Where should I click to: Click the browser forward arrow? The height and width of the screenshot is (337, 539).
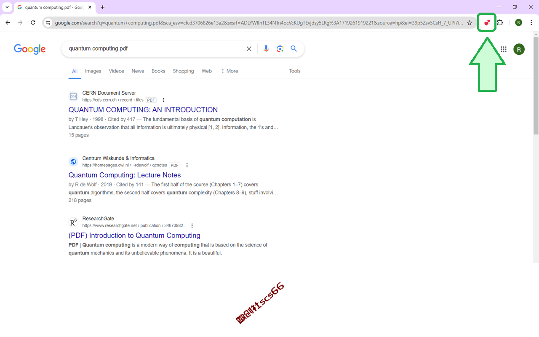(20, 23)
